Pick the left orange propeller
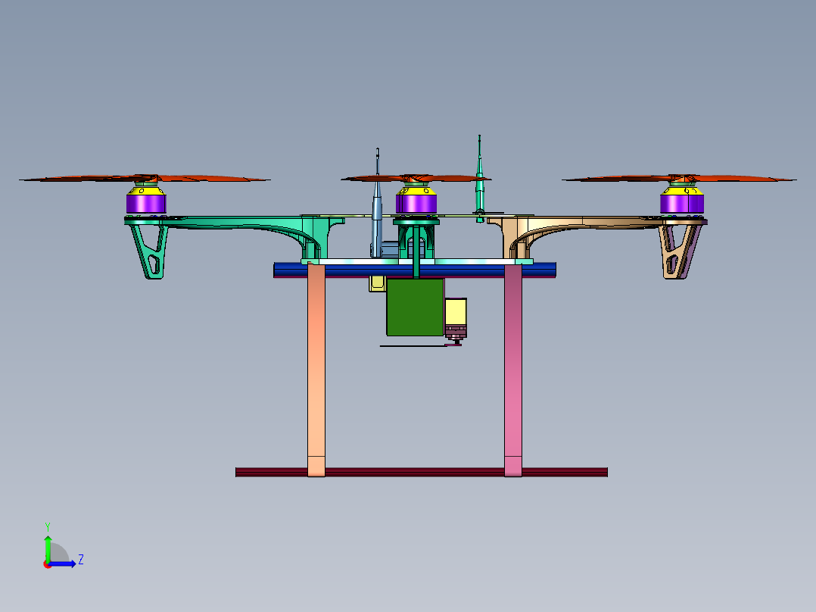This screenshot has width=816, height=612. click(x=145, y=179)
